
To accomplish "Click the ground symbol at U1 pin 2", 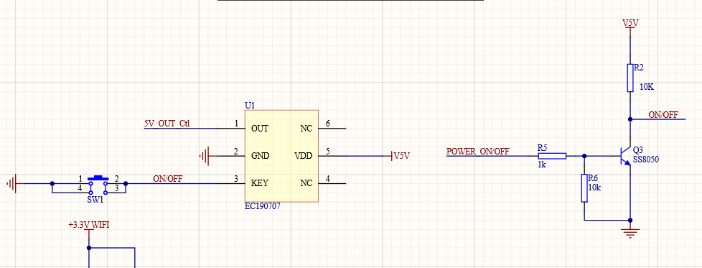I will [205, 156].
